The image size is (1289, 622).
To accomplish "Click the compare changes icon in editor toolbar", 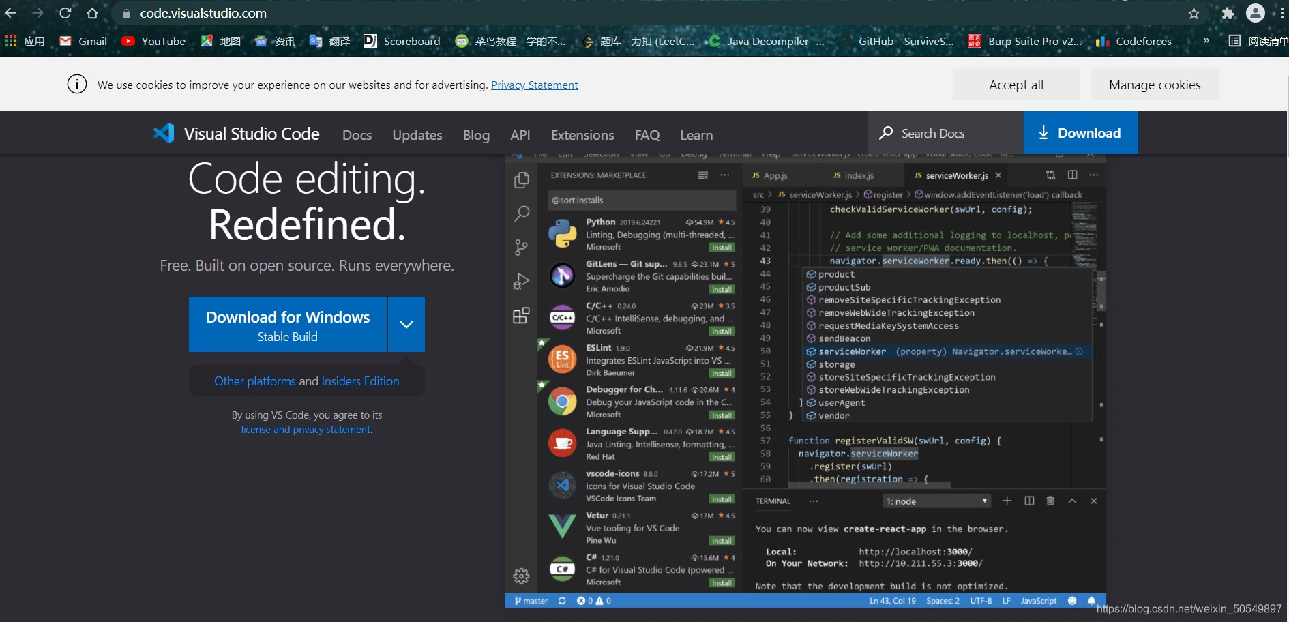I will pos(1050,175).
